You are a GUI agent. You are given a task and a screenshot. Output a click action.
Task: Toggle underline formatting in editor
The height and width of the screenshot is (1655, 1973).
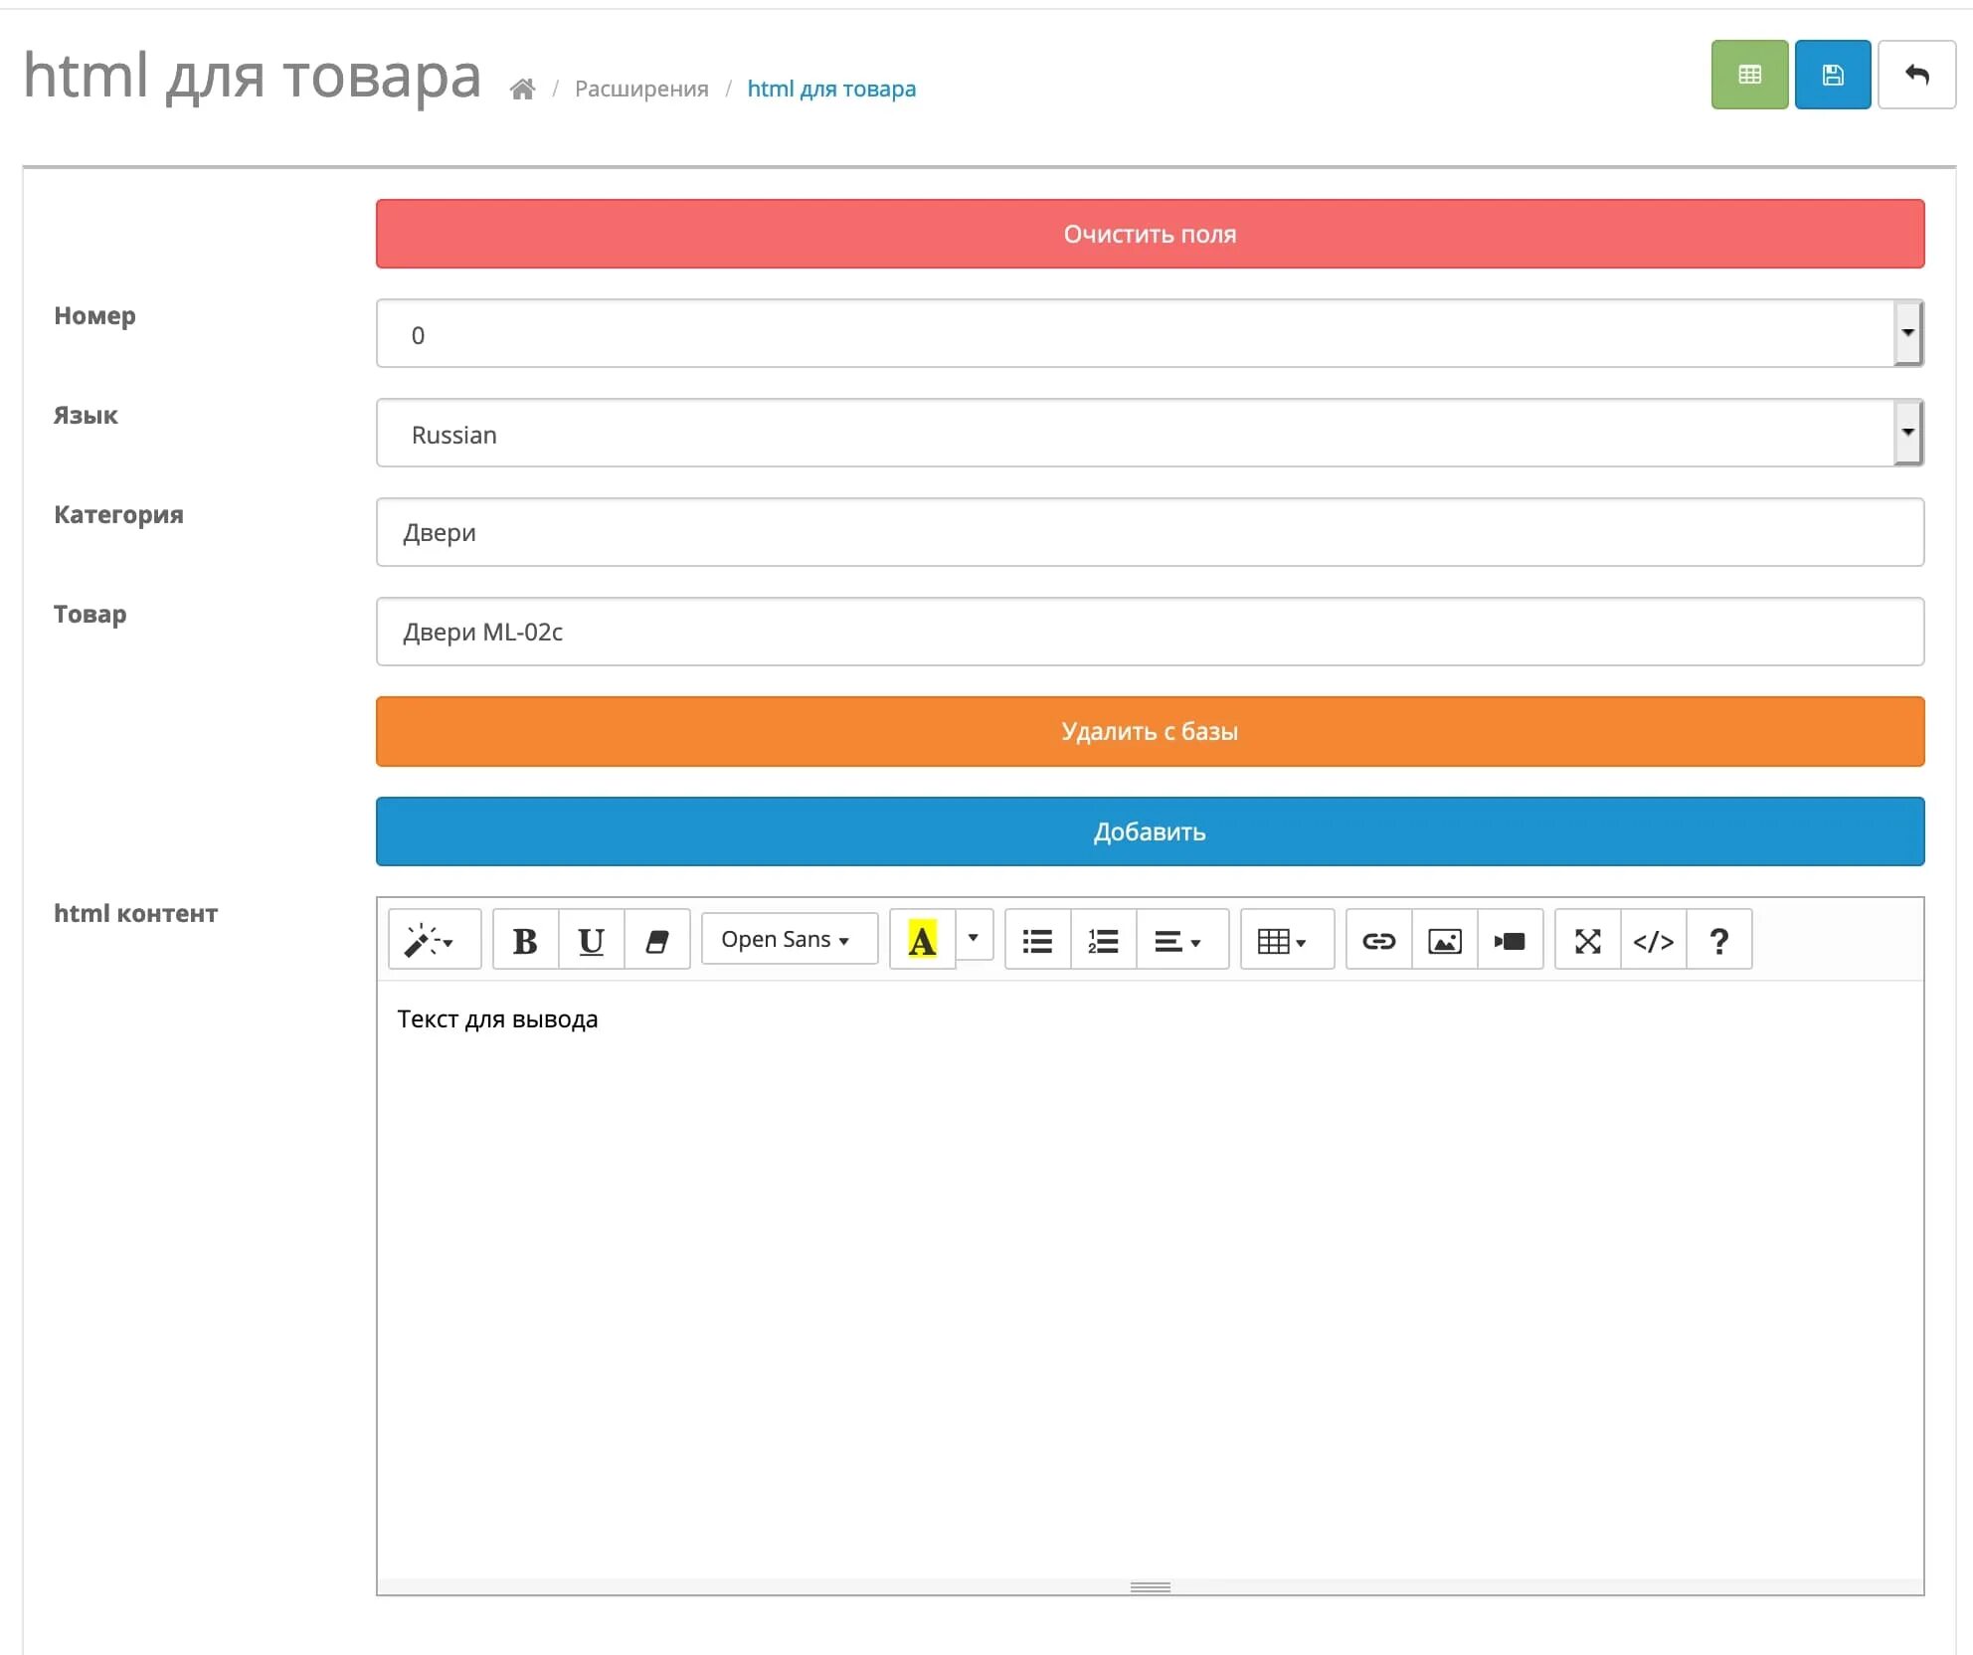(591, 940)
